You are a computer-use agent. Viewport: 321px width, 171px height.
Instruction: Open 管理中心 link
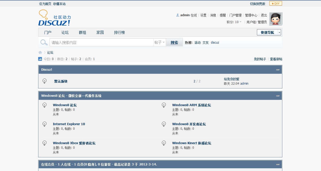tap(251, 15)
